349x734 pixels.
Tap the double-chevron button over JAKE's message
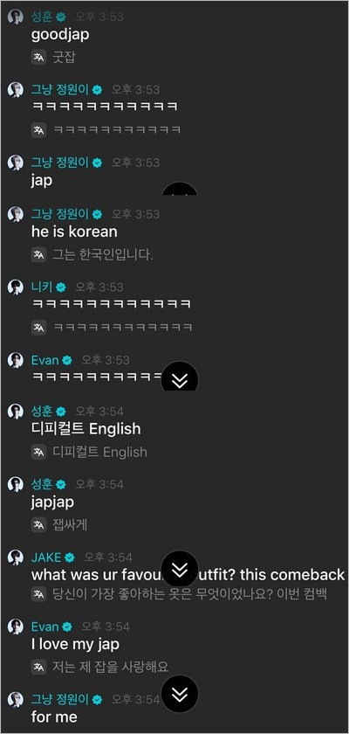click(x=180, y=569)
